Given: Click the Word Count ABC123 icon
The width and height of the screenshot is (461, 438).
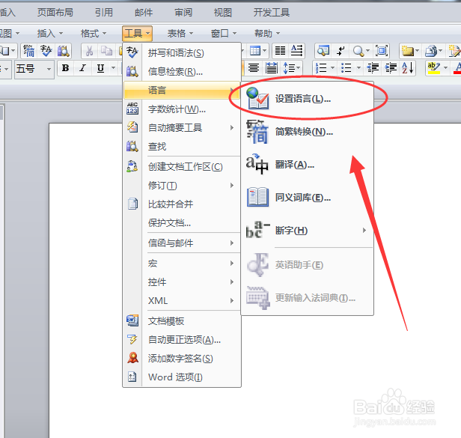Looking at the screenshot, I should coord(132,109).
